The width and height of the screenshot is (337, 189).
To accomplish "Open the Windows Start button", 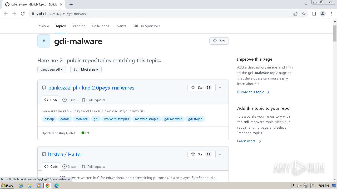I will [x=7, y=186].
